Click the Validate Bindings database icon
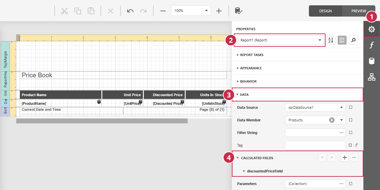The height and width of the screenshot is (190, 380). point(238,11)
